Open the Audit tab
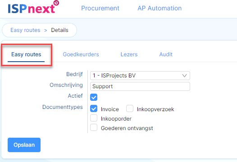 coord(166,54)
